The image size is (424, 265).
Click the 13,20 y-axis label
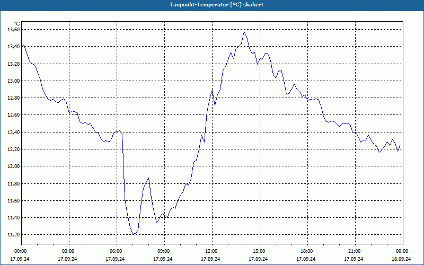click(x=13, y=64)
